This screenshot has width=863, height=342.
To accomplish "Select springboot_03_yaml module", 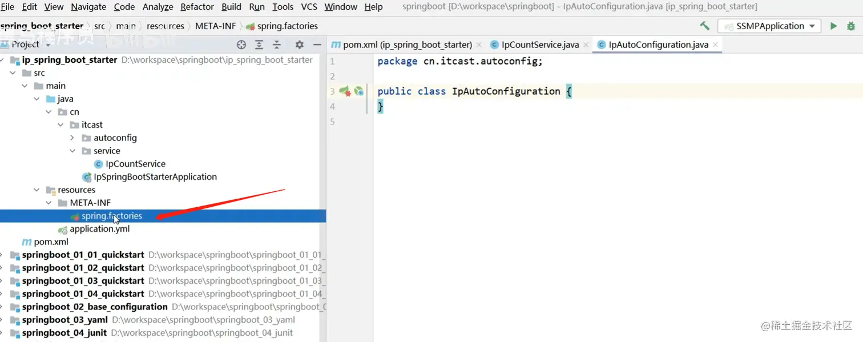I will click(65, 320).
